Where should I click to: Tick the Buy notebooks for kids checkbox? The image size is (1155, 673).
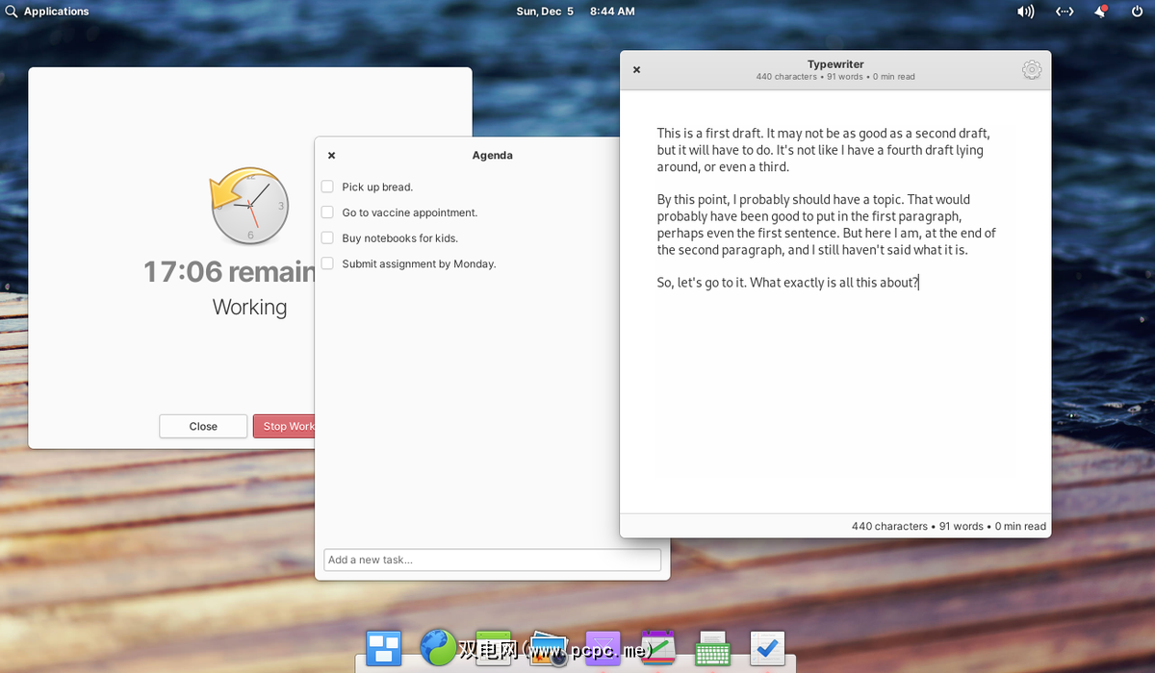click(x=328, y=237)
